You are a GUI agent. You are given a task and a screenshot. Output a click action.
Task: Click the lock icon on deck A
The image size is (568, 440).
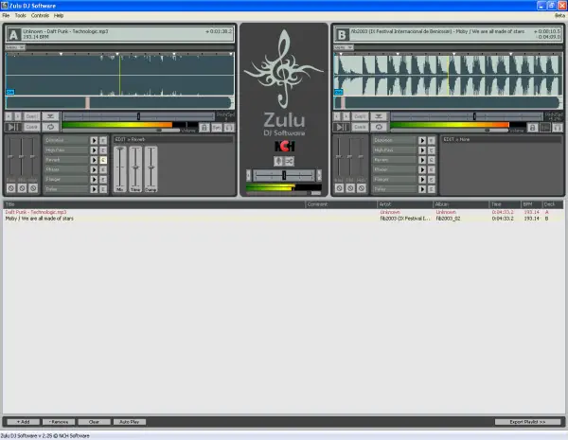(204, 128)
